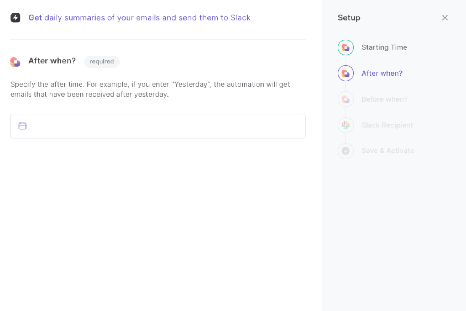Select Before when? step label
Screen dimensions: 466x311
(384, 99)
